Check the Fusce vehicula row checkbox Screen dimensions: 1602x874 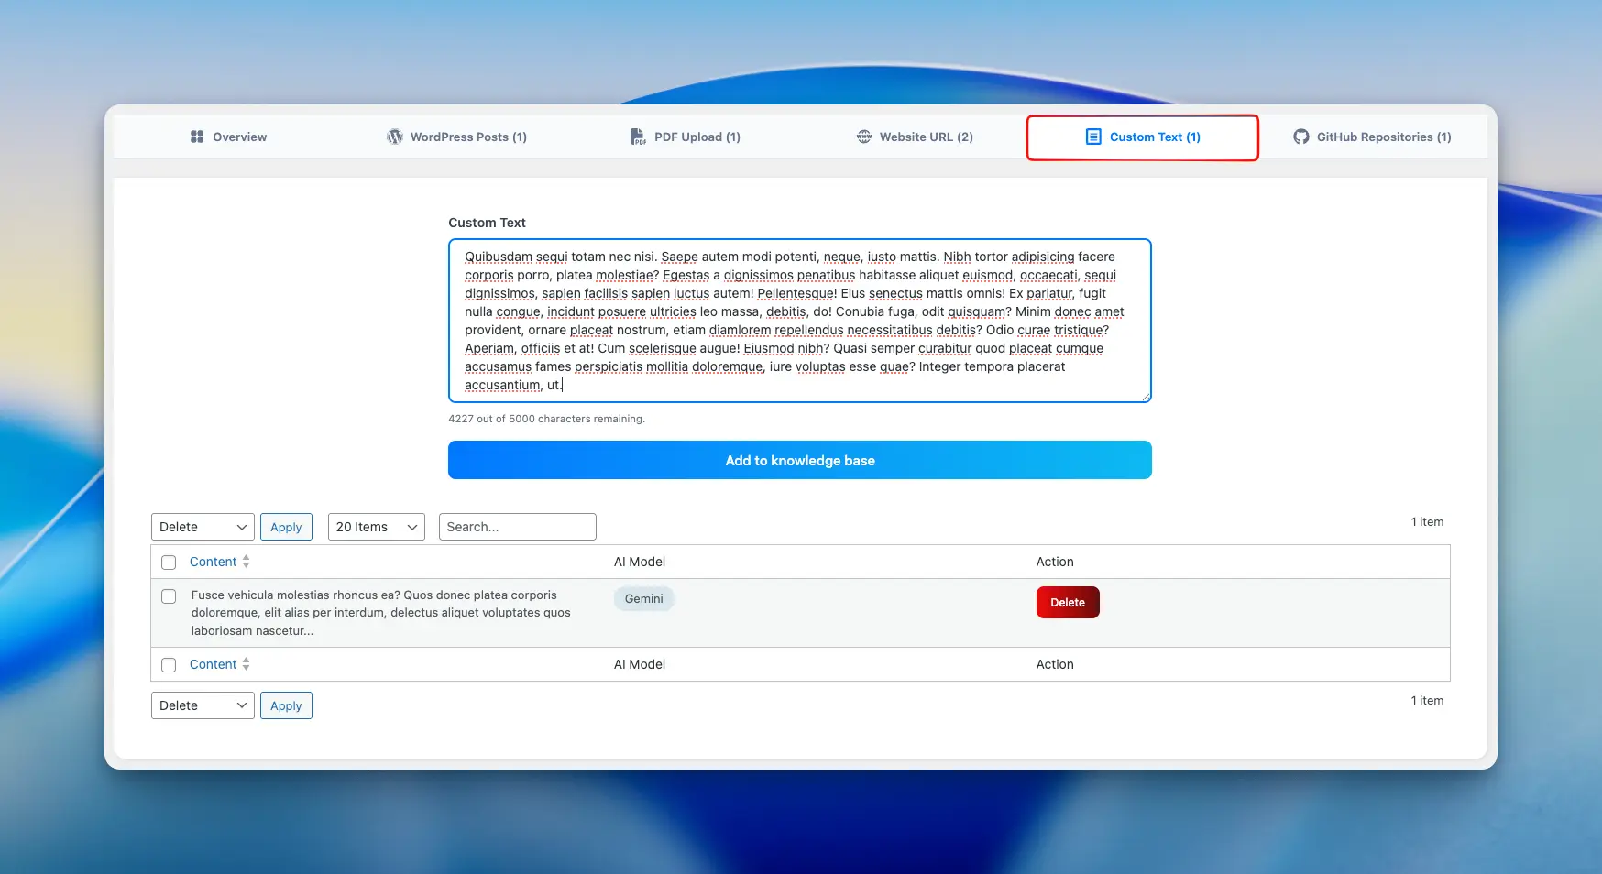[169, 596]
